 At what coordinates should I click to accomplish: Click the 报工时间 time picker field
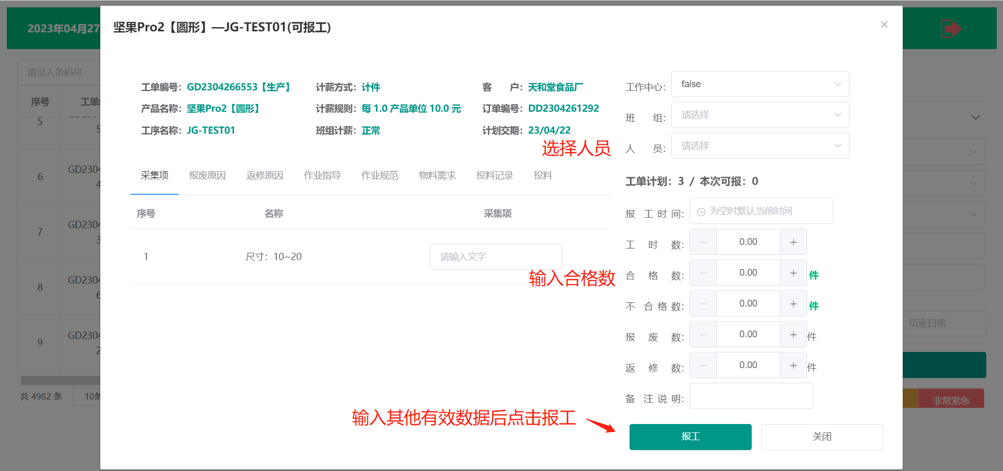coord(761,211)
